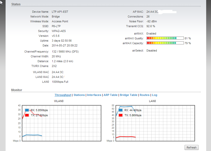The height and width of the screenshot is (151, 211).
Task: Select the device name LTP AP1-EST
Action: (60, 12)
